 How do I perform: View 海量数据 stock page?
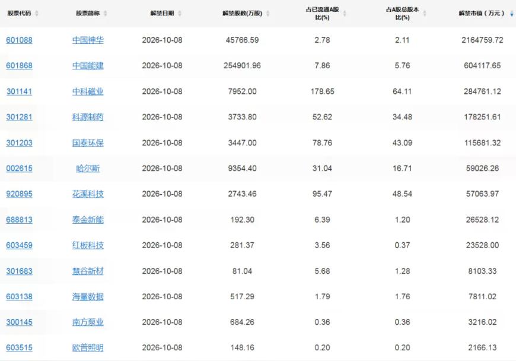tap(88, 297)
